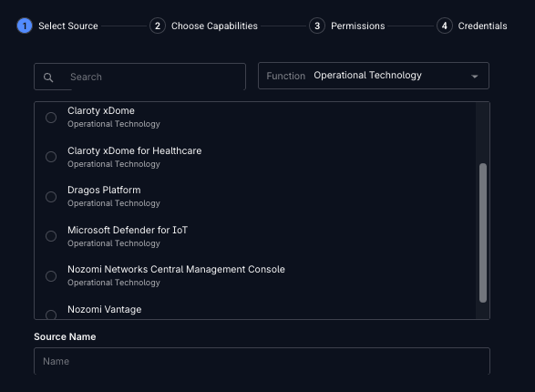Click Operational Technology value in Function field
The height and width of the screenshot is (392, 535).
coord(367,76)
